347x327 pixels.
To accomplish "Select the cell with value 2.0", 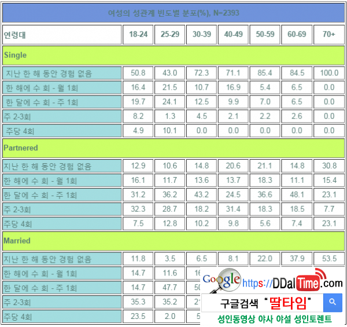I will [169, 316].
